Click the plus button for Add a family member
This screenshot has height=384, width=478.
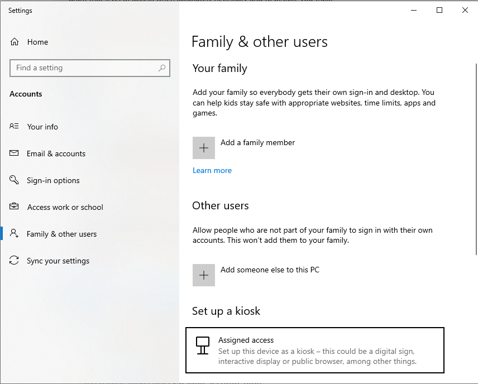204,148
